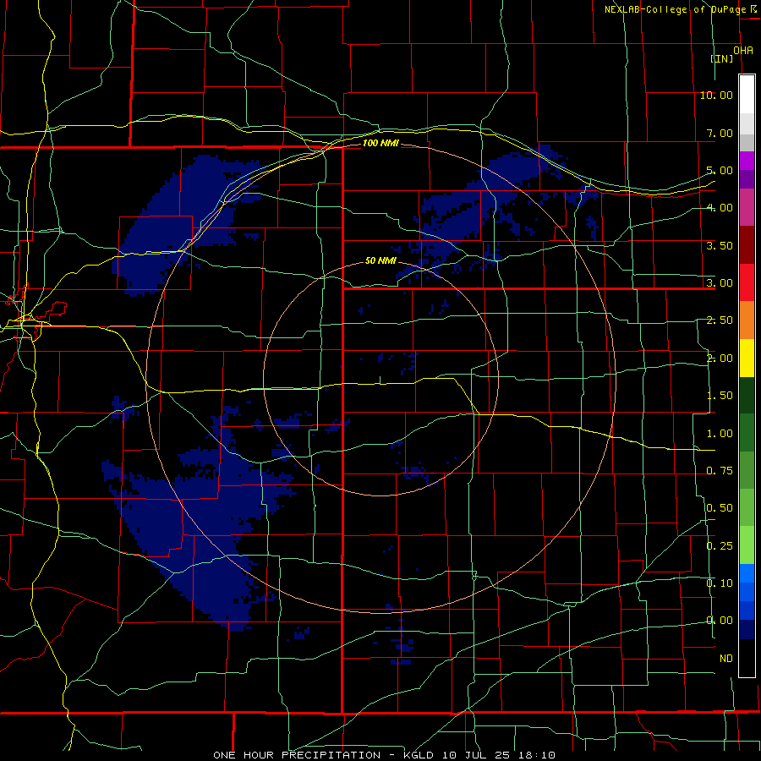Viewport: 761px width, 761px height.
Task: Click the '100 NMI' range ring label
Action: (380, 143)
